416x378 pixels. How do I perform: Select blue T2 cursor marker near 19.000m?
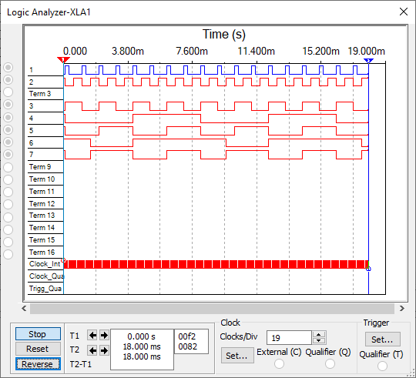(x=368, y=61)
